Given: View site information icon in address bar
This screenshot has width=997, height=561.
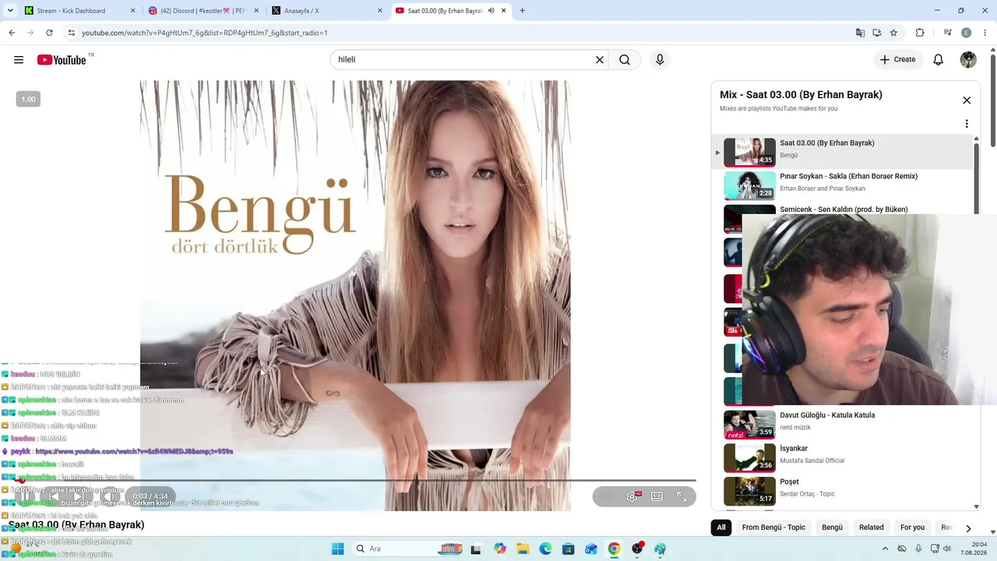Looking at the screenshot, I should pyautogui.click(x=72, y=33).
